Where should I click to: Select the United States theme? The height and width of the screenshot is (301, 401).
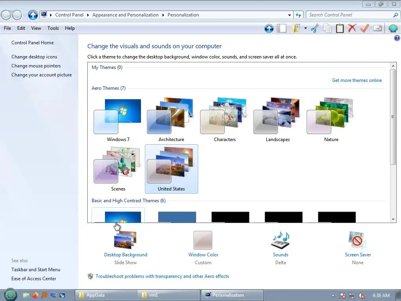(x=172, y=169)
